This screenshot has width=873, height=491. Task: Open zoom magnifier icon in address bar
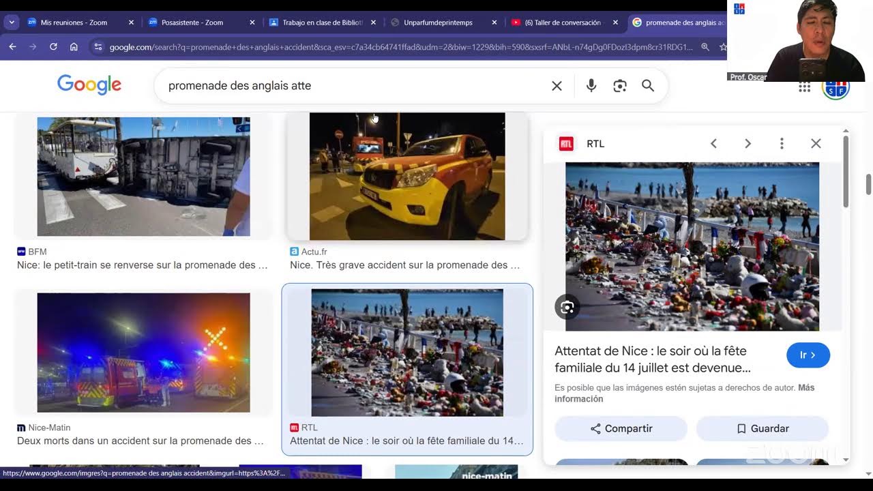point(705,47)
